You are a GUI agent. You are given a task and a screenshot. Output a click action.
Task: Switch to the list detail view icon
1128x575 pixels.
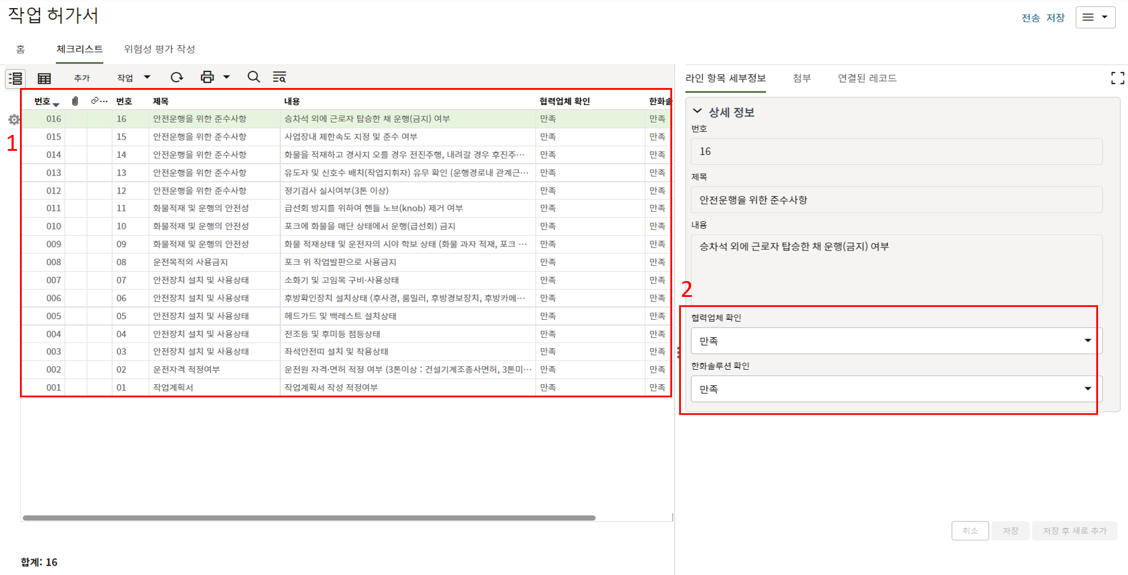click(x=15, y=78)
